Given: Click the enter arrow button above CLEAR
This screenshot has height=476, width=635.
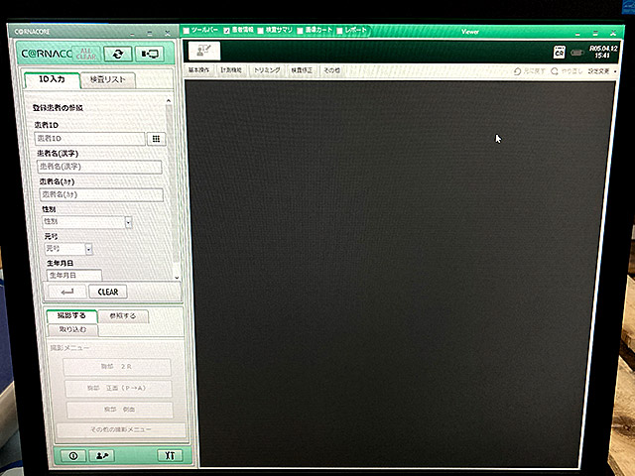Looking at the screenshot, I should point(66,292).
